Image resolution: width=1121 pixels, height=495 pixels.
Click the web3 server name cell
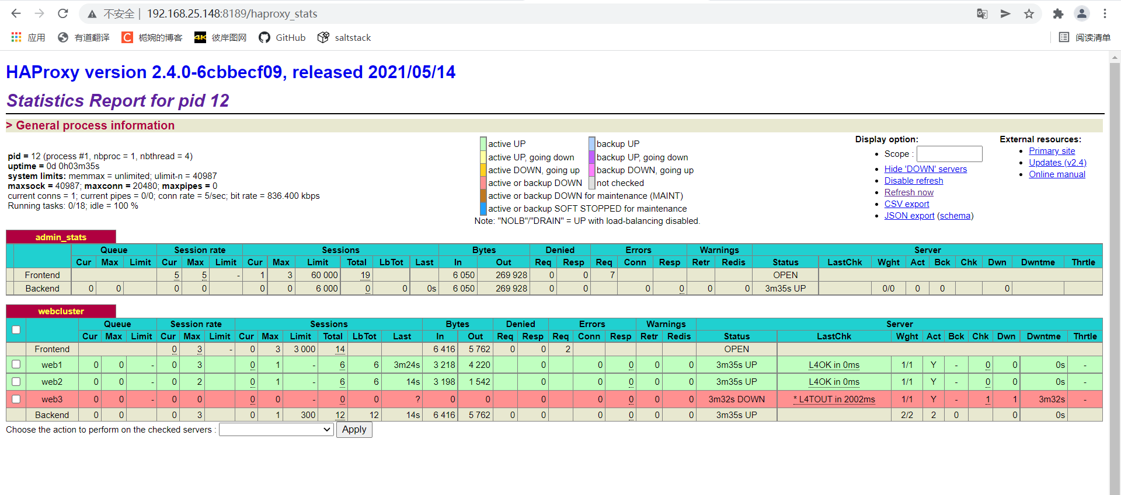[52, 399]
